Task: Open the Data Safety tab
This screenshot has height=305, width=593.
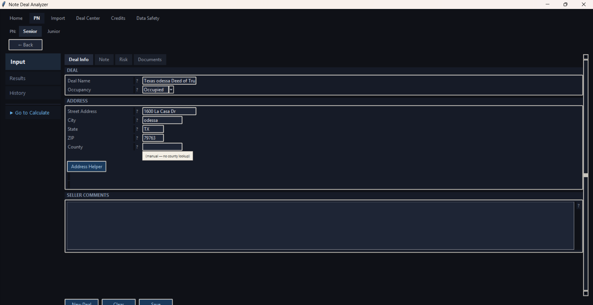Action: pyautogui.click(x=148, y=18)
